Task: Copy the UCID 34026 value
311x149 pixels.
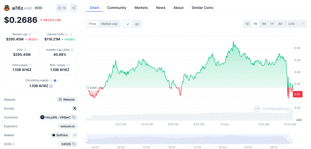Action: click(x=74, y=144)
